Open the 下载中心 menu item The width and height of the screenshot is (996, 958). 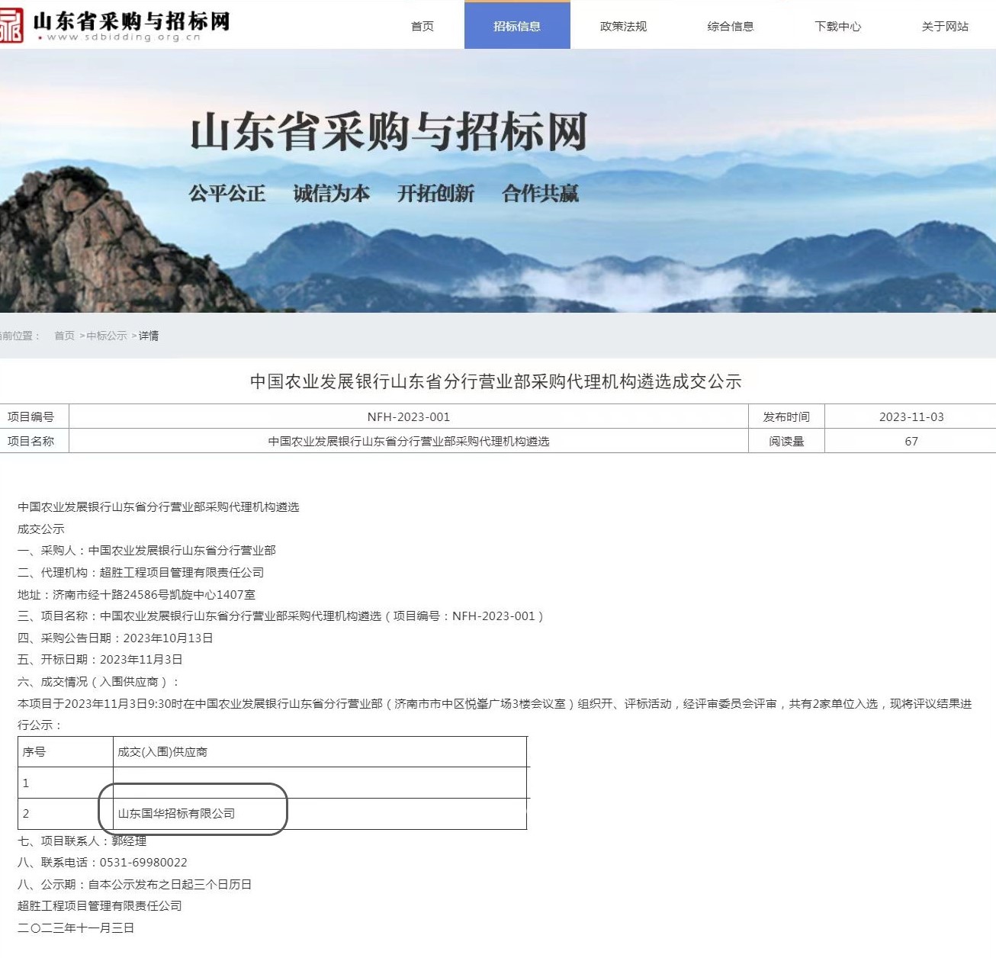coord(837,27)
